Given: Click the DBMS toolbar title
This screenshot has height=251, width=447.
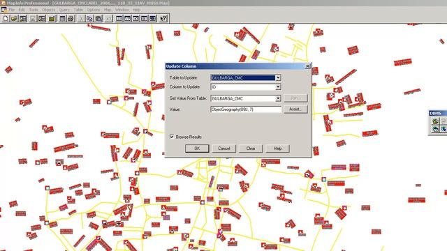Looking at the screenshot, I should coord(435,113).
